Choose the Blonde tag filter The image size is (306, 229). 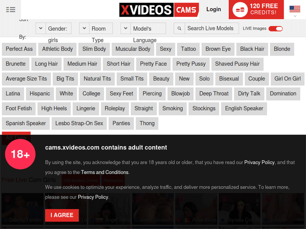pos(282,49)
